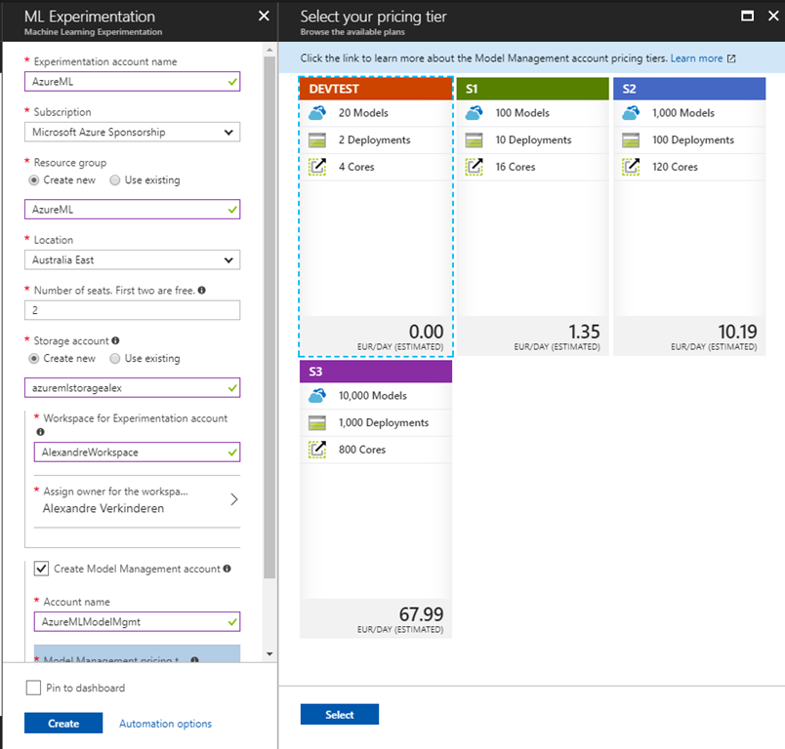The image size is (785, 749).
Task: Choose the S1 pricing tier header
Action: click(x=533, y=89)
